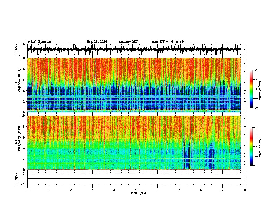
Task: Click tick label "6" on the time axis
Action: (158, 190)
